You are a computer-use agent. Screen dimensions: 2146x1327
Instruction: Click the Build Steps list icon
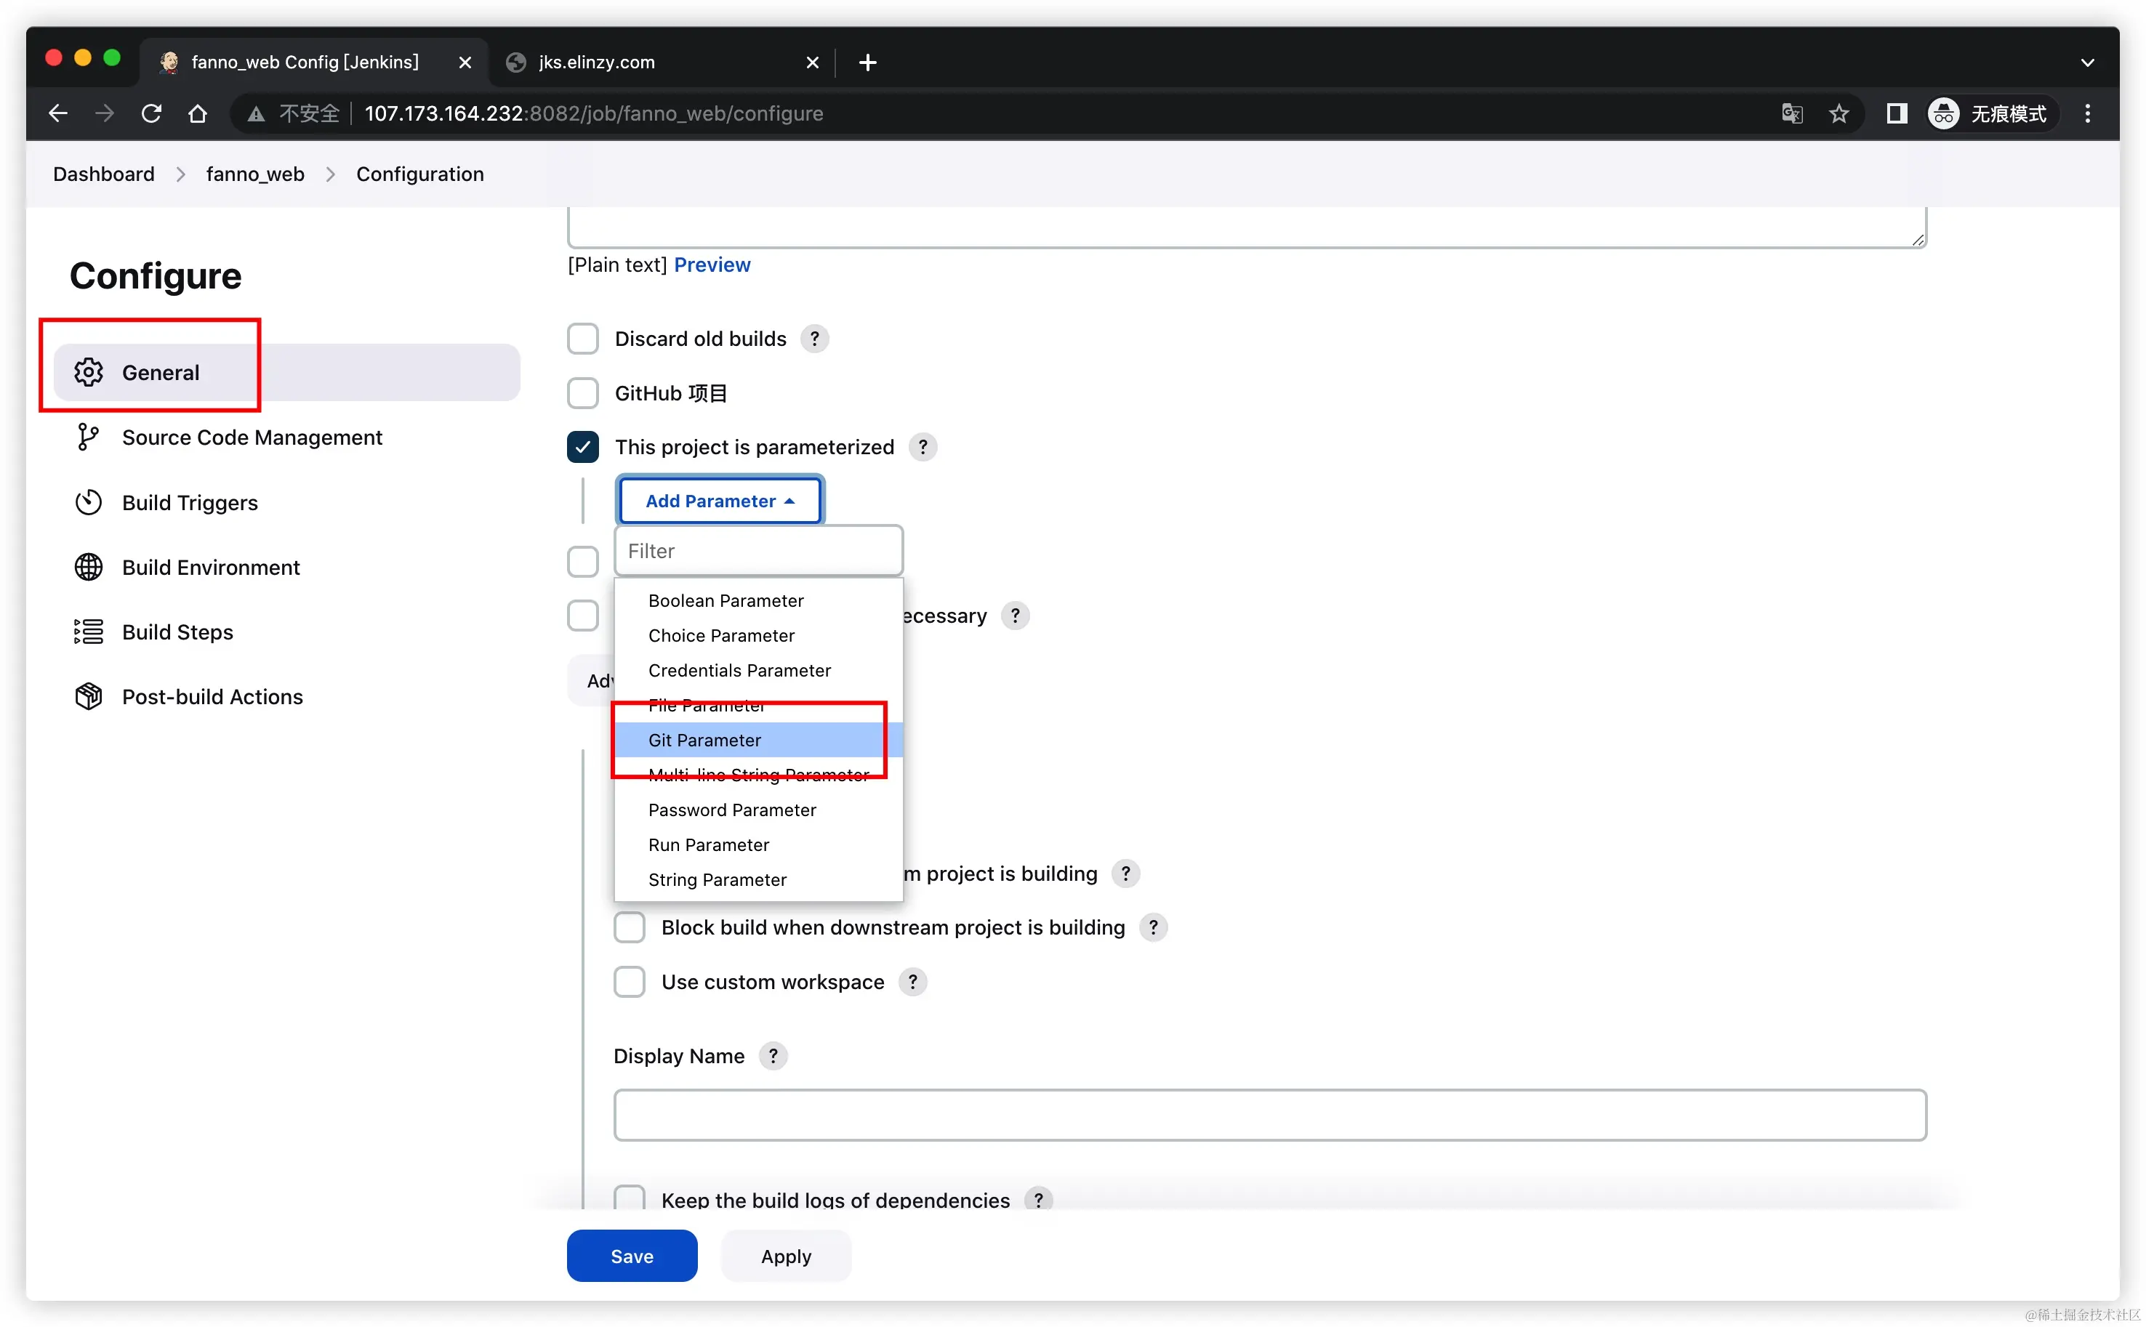[89, 632]
